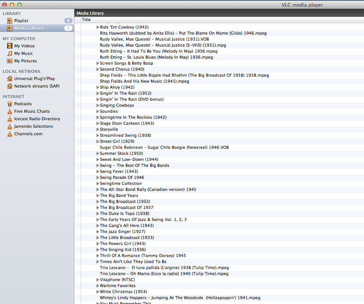Image resolution: width=364 pixels, height=304 pixels.
Task: Select Shep Fields This Little Ripple Had Rhythm
Action: pos(184,75)
